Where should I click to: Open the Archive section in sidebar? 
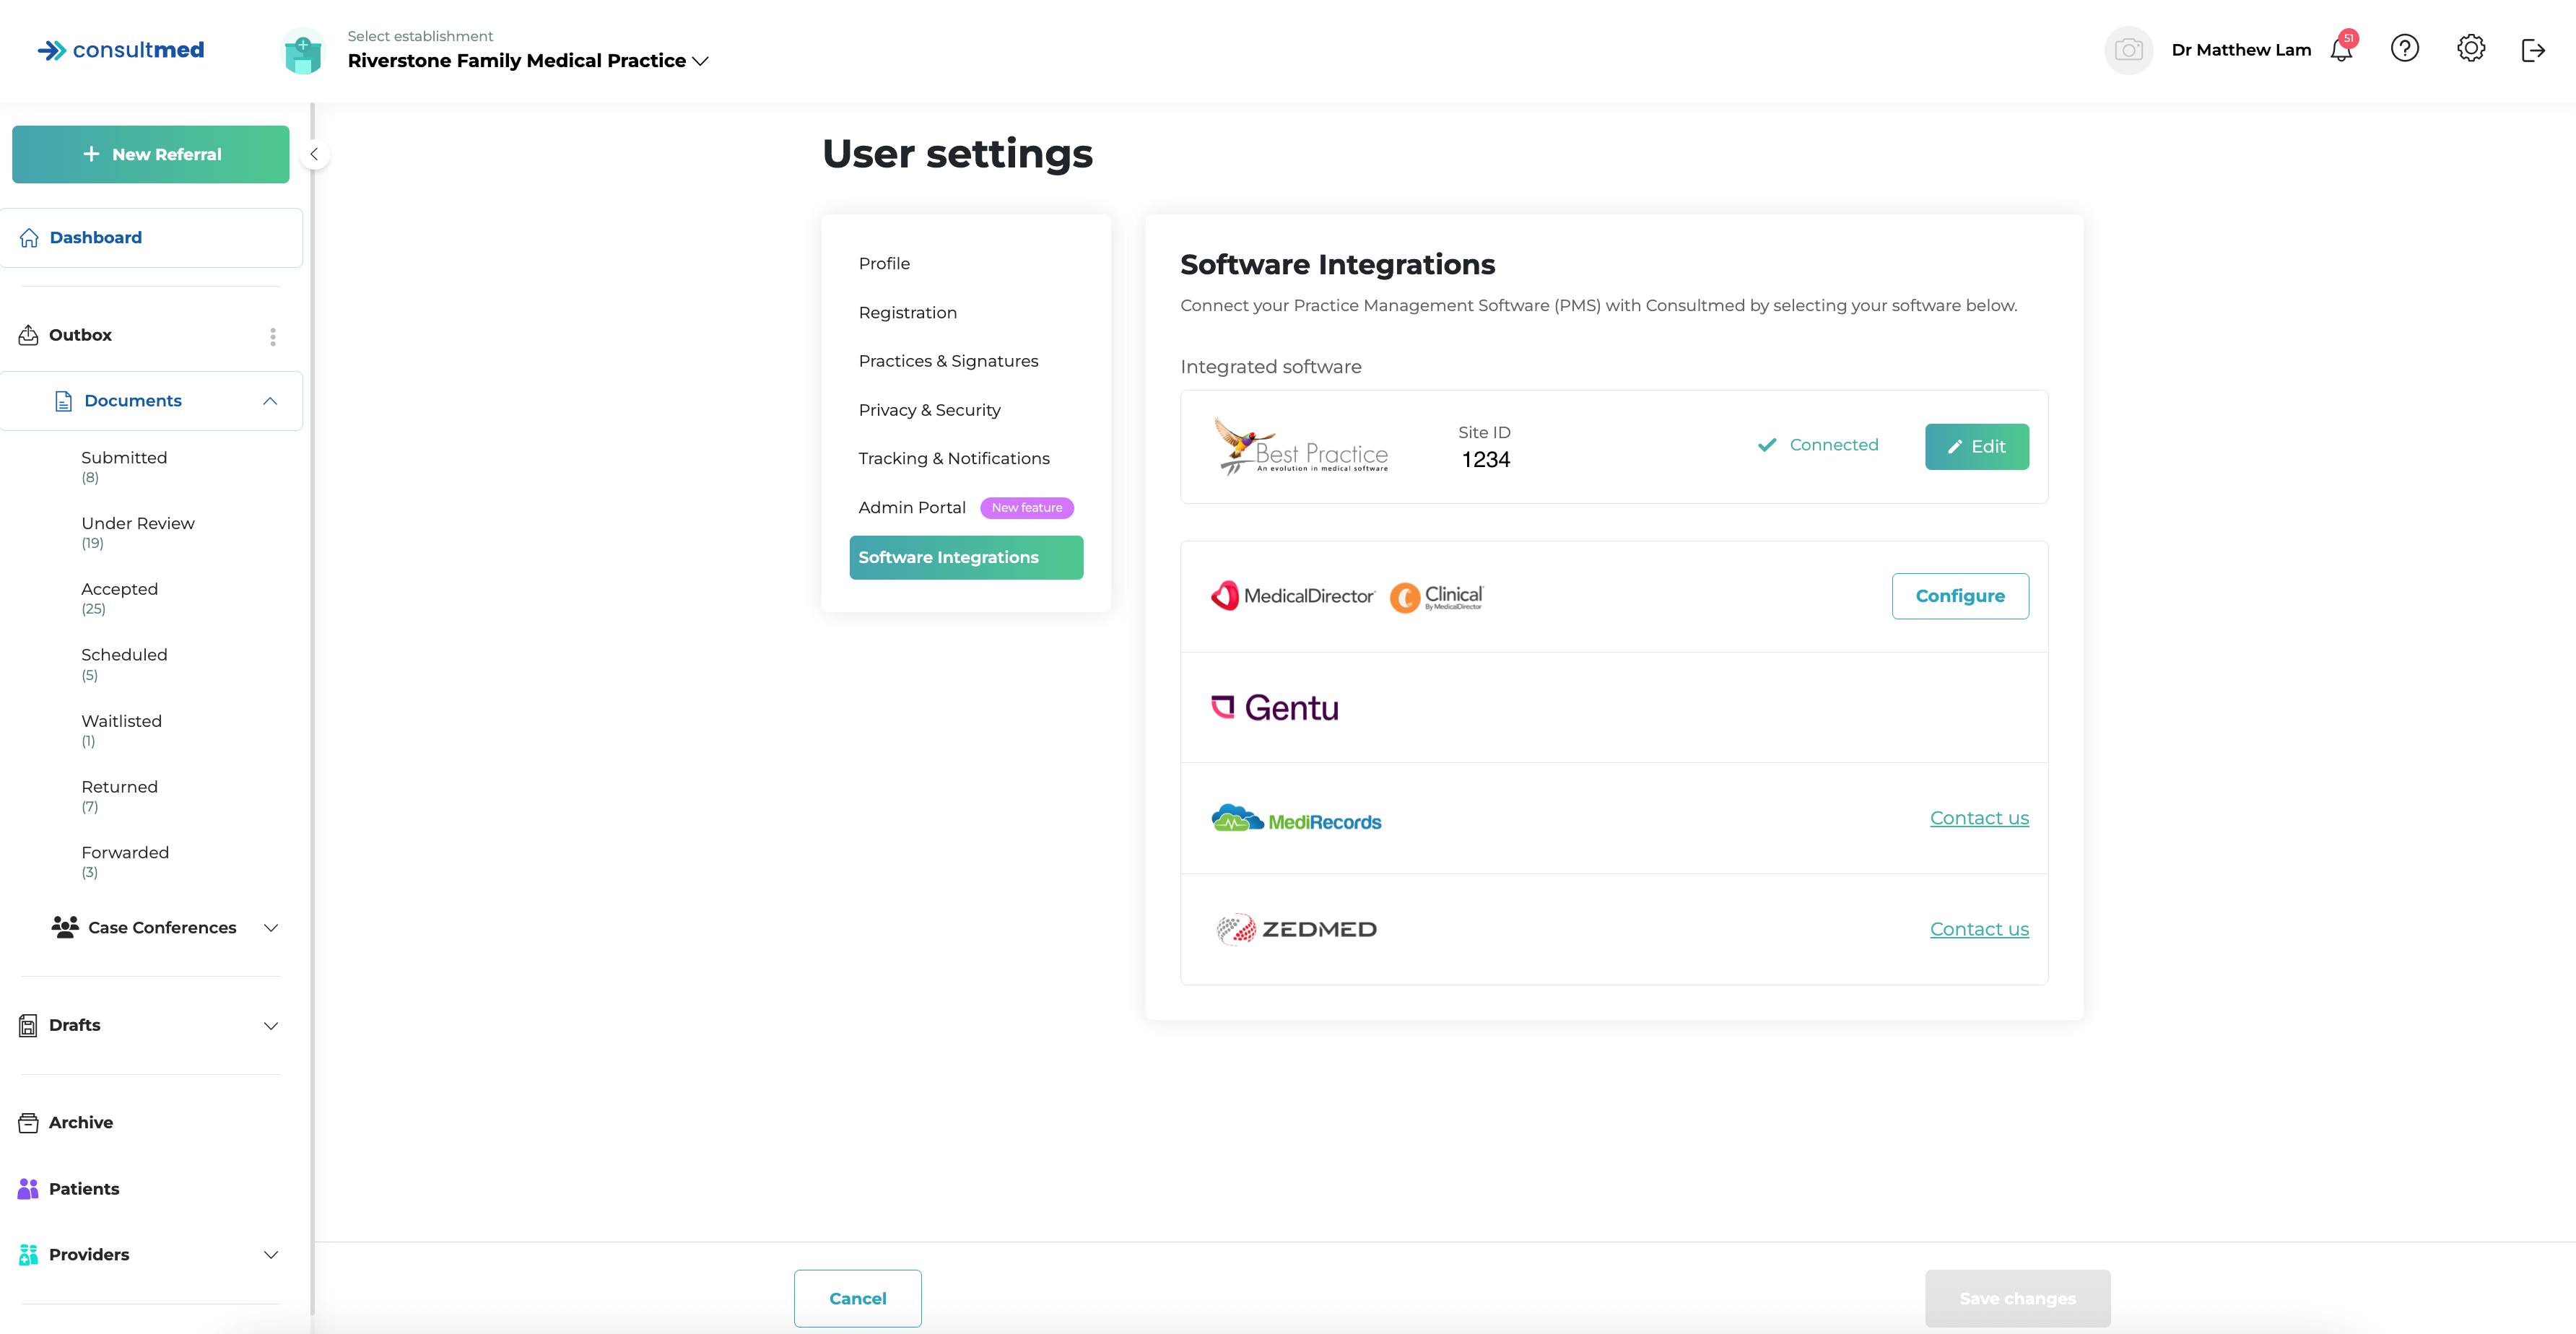[81, 1122]
